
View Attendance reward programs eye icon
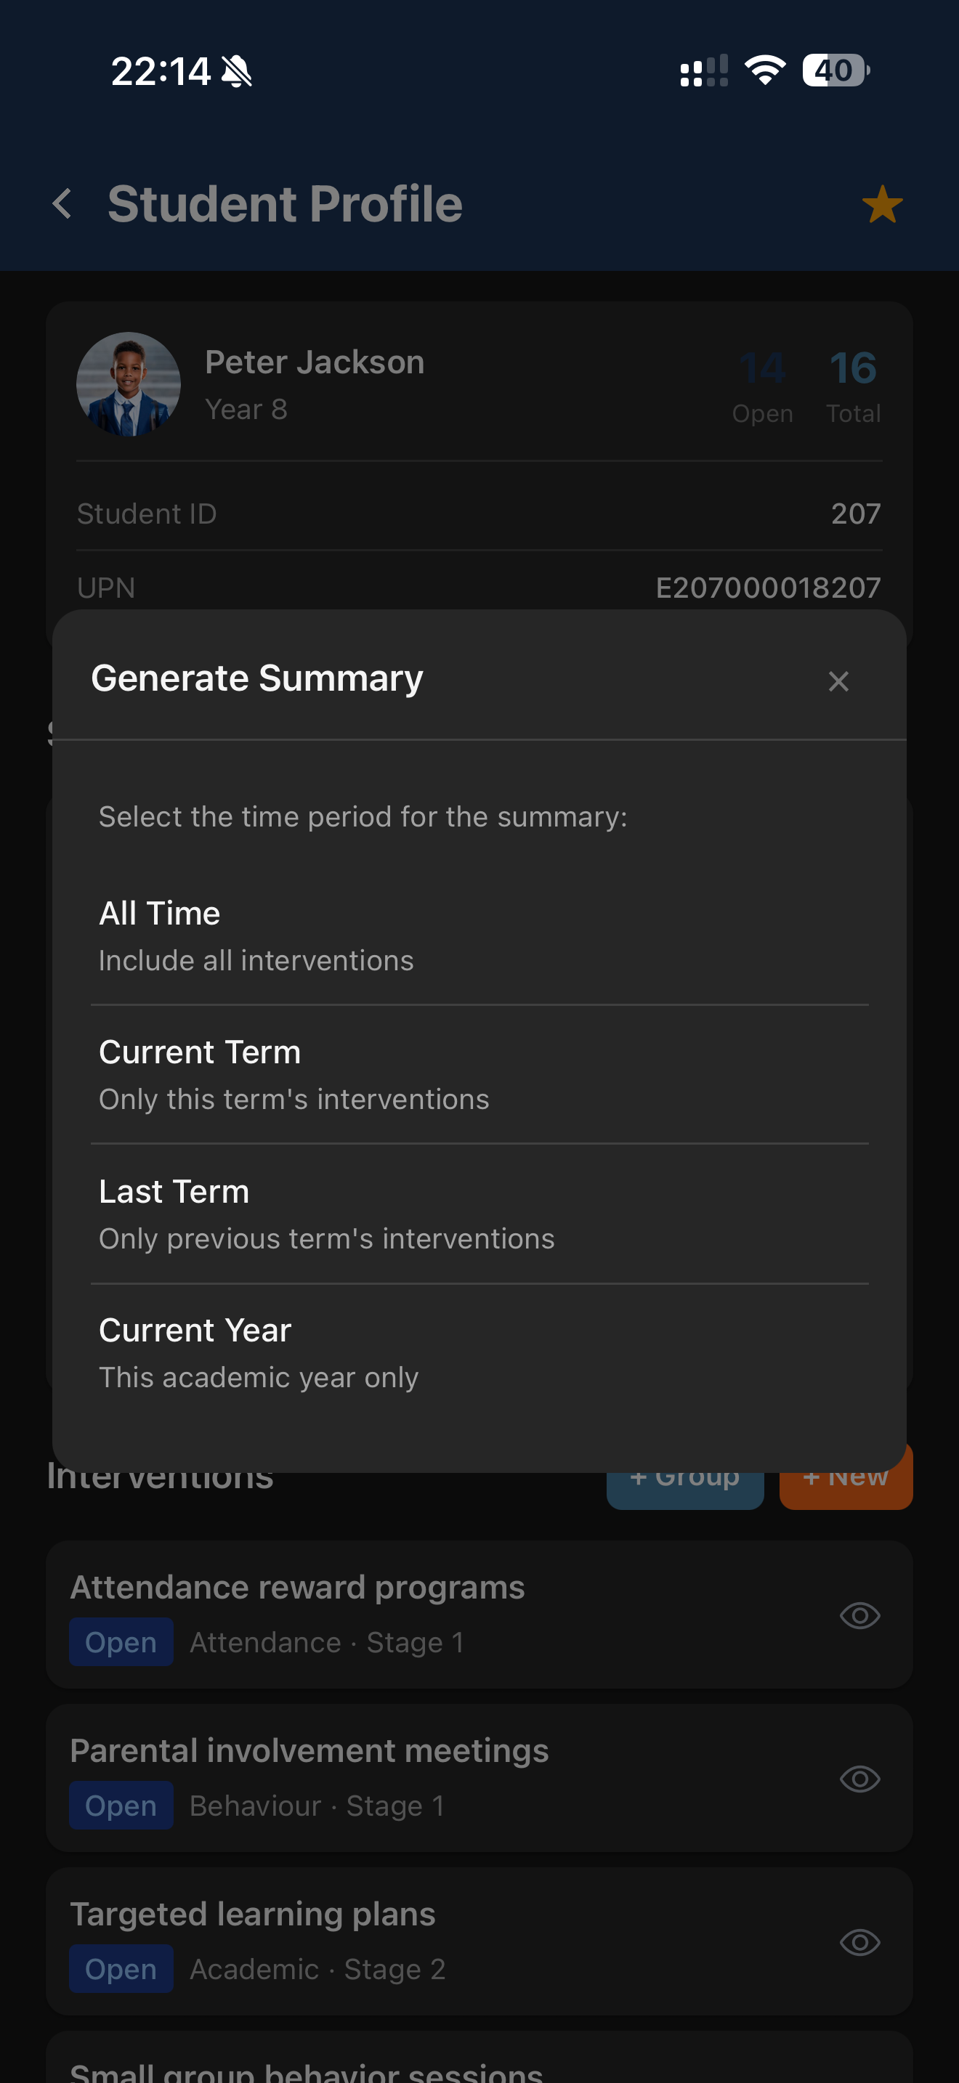click(x=859, y=1615)
